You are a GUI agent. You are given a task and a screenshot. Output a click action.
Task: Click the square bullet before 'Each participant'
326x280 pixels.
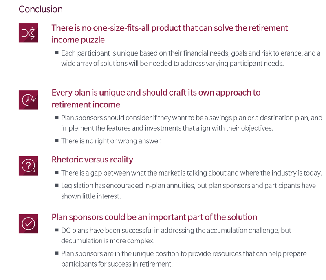tap(57, 53)
